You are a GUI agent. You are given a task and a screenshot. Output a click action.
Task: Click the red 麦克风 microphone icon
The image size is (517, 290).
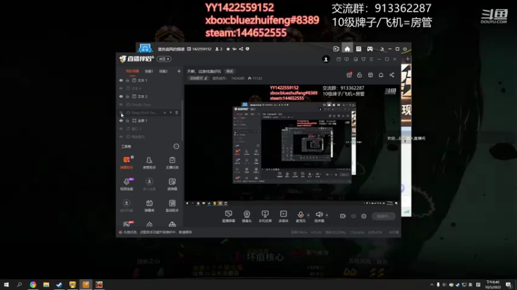(x=301, y=215)
